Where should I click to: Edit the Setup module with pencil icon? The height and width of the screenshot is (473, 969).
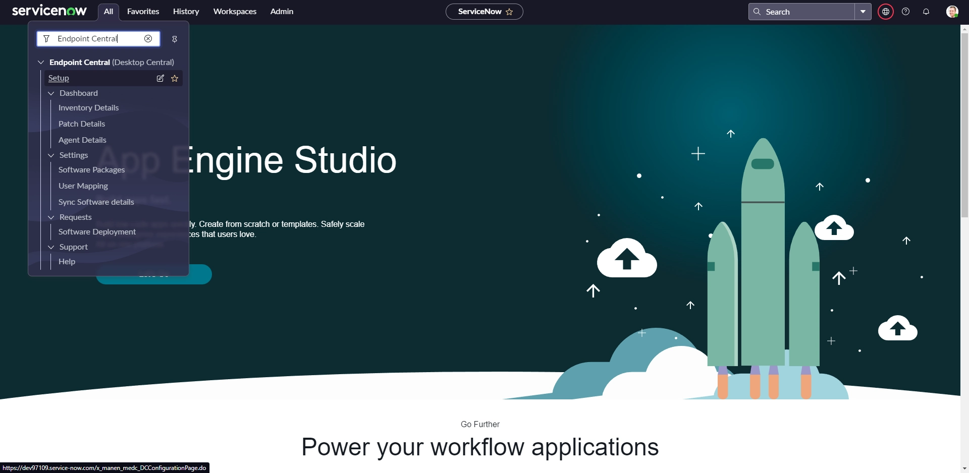(x=160, y=78)
